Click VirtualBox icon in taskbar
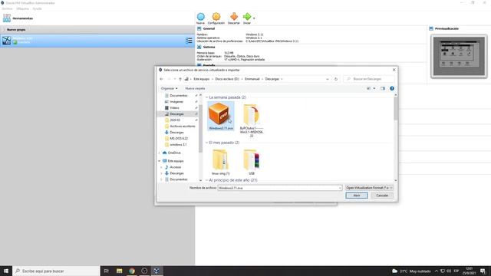 pos(157,271)
